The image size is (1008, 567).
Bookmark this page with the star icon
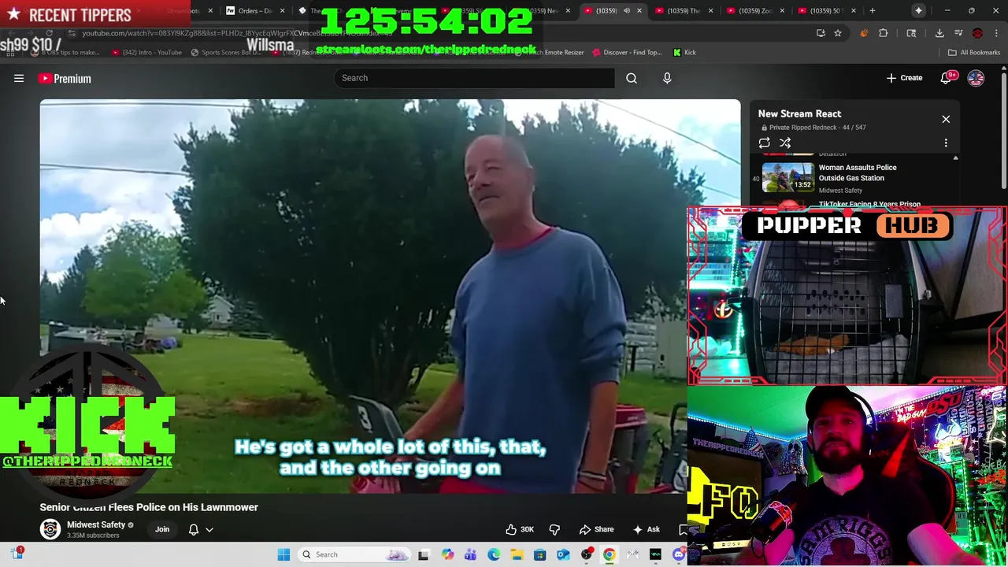838,33
